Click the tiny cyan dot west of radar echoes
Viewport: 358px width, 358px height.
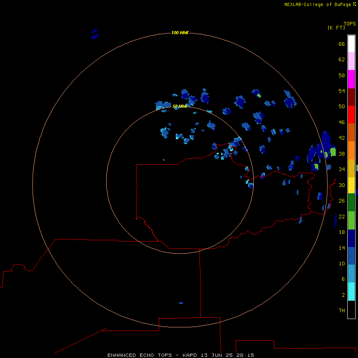click(164, 160)
